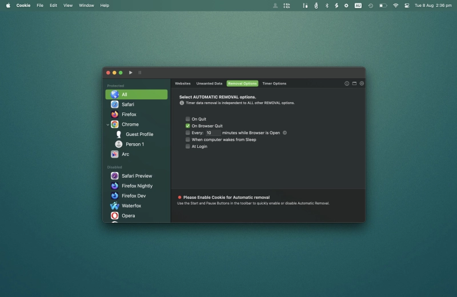Choose the Arc browser entry
This screenshot has height=297, width=457.
(137, 154)
